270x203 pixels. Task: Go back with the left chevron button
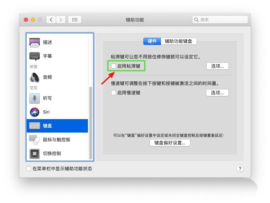(51, 20)
